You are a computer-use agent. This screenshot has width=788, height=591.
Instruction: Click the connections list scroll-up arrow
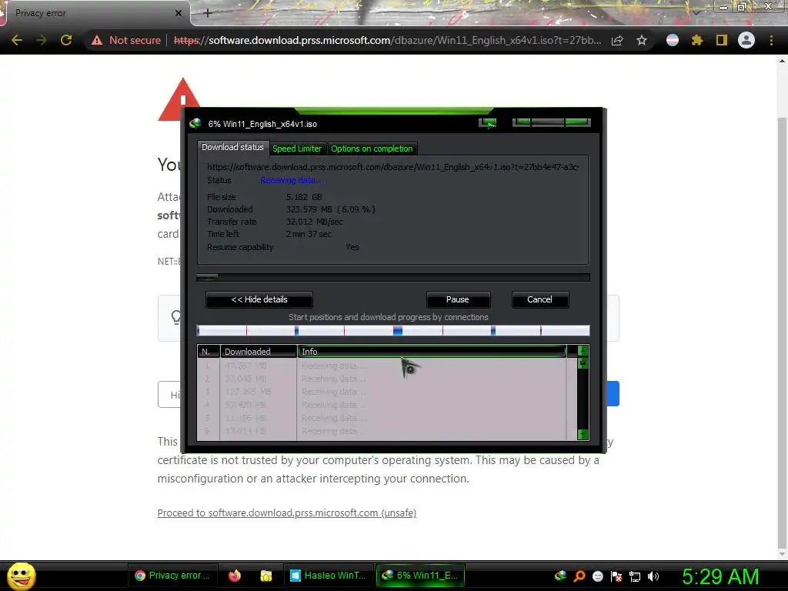pyautogui.click(x=583, y=350)
